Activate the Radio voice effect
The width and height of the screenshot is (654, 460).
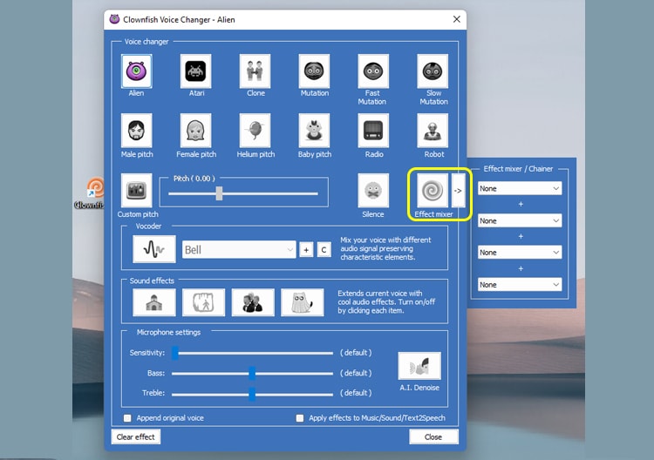(373, 131)
